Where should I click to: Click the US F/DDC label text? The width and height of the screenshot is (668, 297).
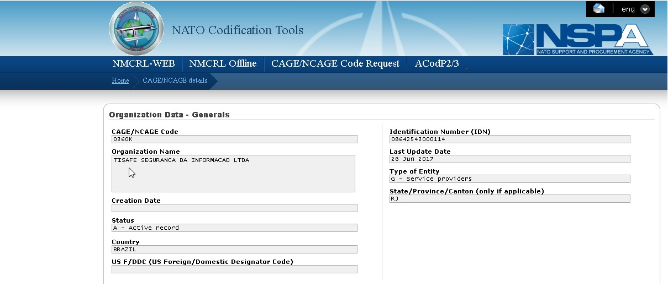(202, 262)
